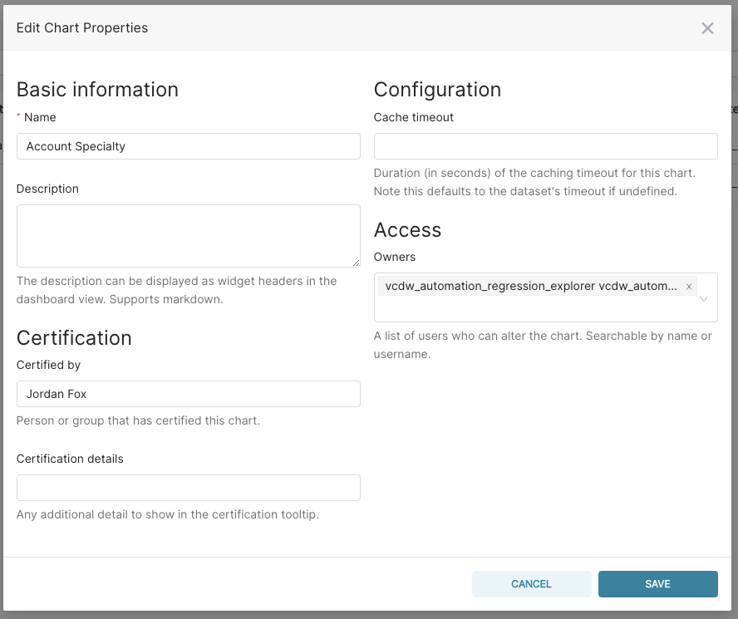Grab the Description box resize handle

pos(356,263)
